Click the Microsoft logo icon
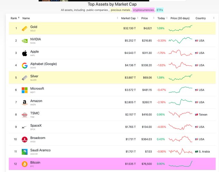The image size is (219, 172). 24,90
